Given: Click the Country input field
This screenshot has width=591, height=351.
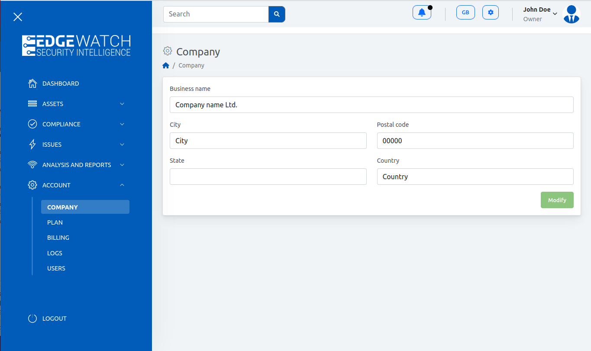Looking at the screenshot, I should (x=475, y=177).
